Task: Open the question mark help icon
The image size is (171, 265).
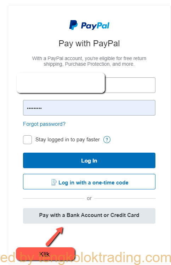Action: coord(107,140)
